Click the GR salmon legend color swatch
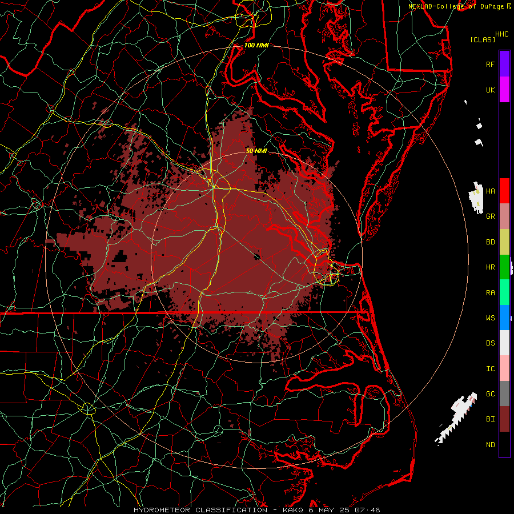 504,216
